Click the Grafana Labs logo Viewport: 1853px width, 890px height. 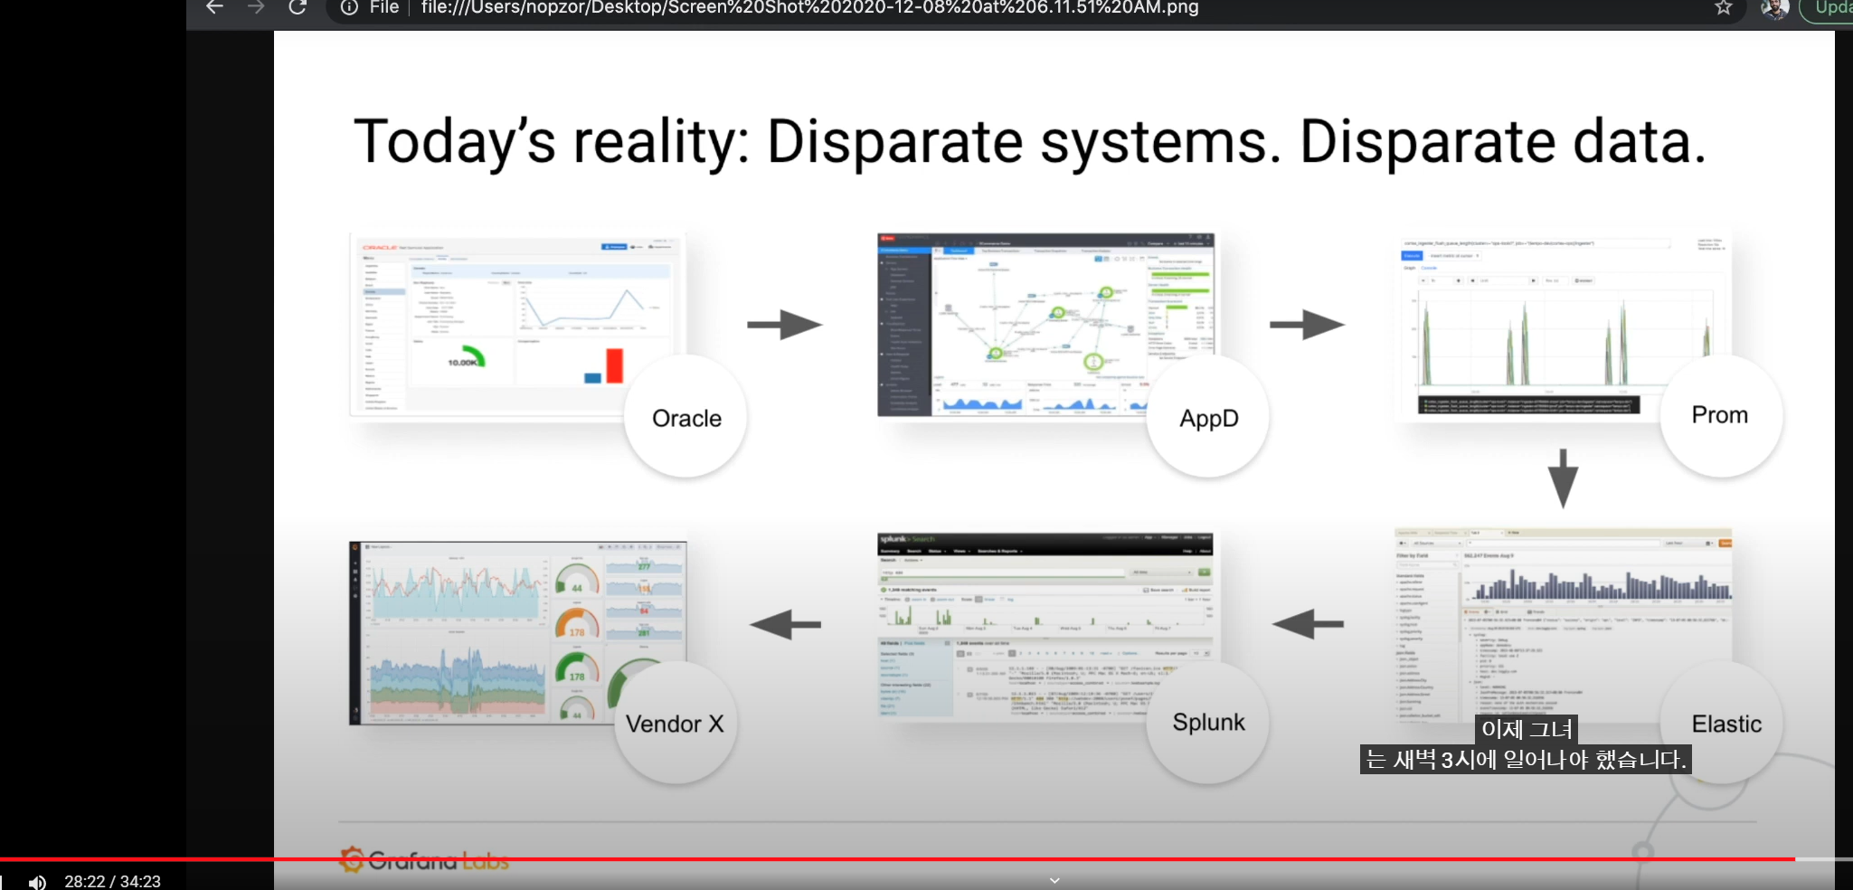point(424,860)
